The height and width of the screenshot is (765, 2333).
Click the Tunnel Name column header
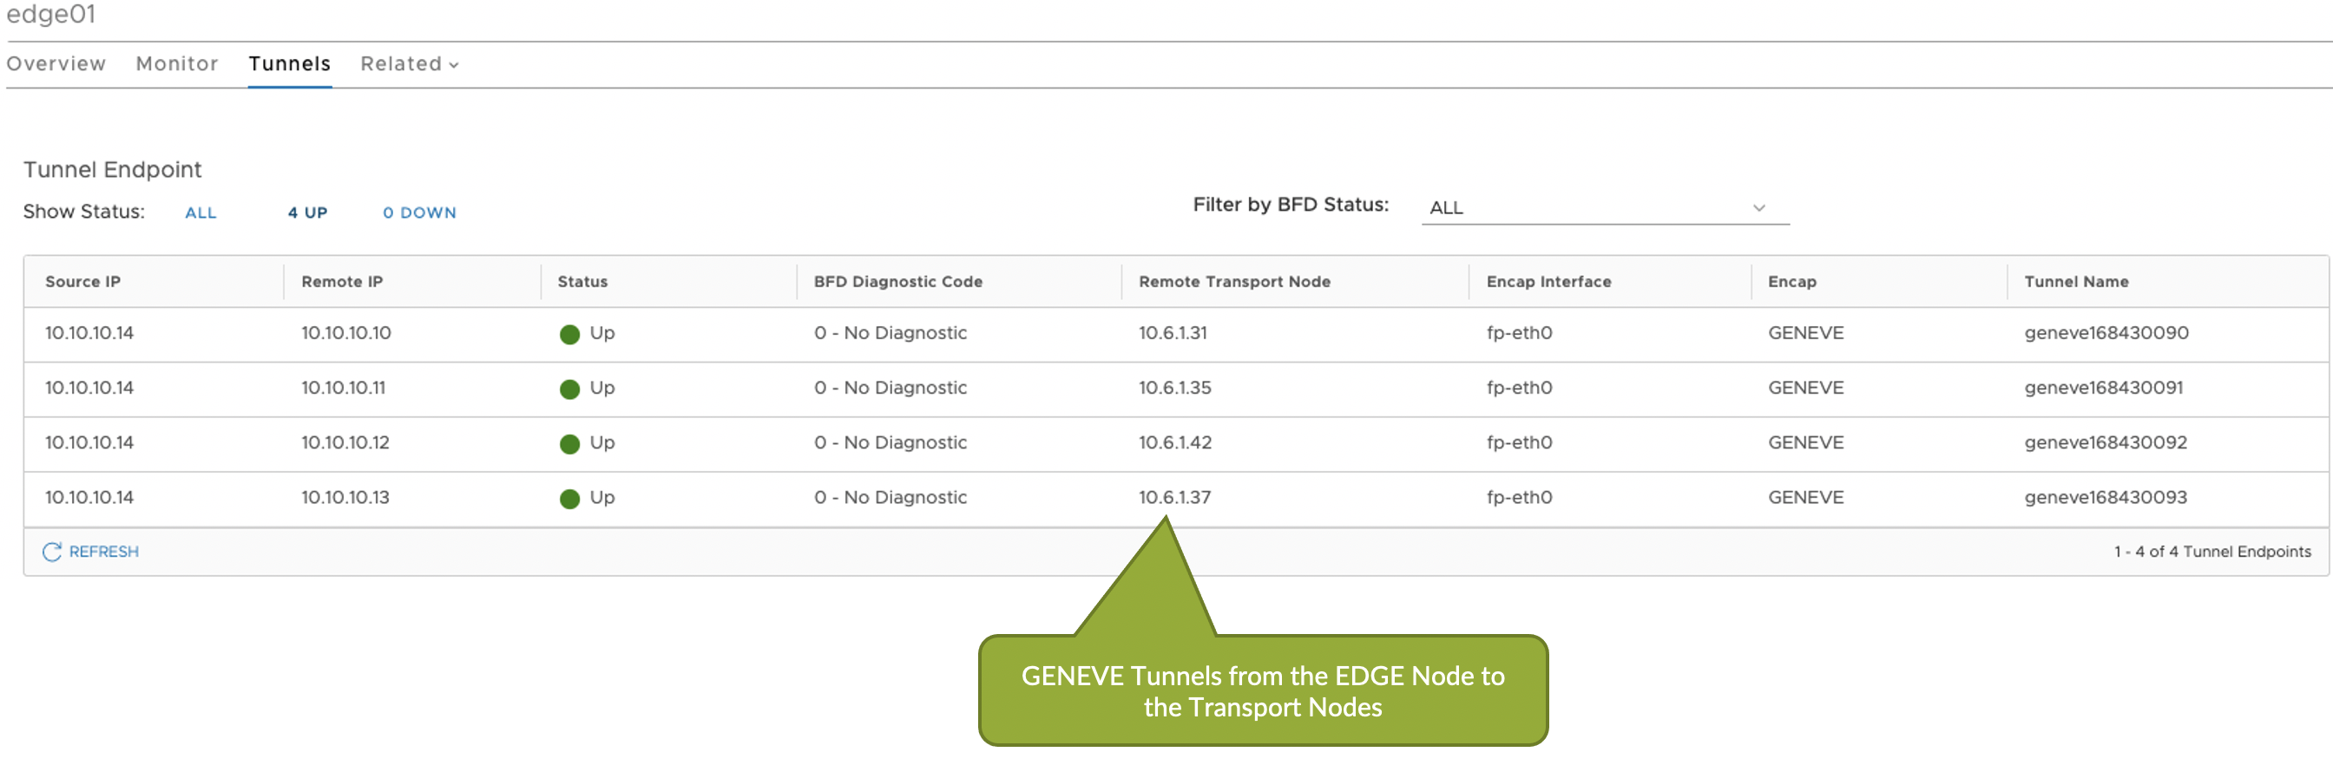[2076, 282]
